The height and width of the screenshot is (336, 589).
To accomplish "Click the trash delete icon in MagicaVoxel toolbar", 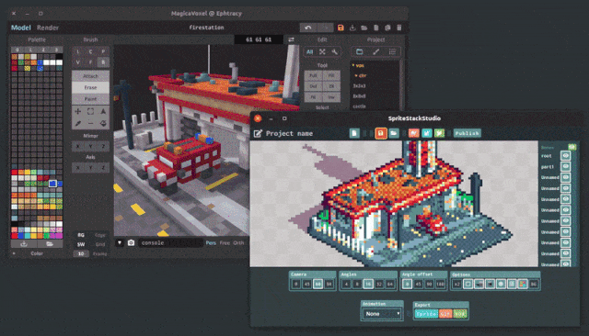I will 398,28.
